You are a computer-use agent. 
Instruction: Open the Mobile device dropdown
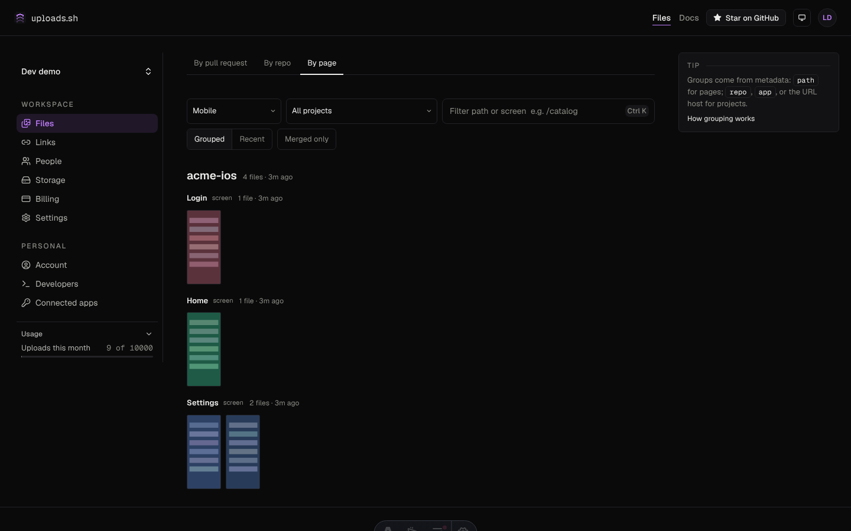pyautogui.click(x=234, y=111)
